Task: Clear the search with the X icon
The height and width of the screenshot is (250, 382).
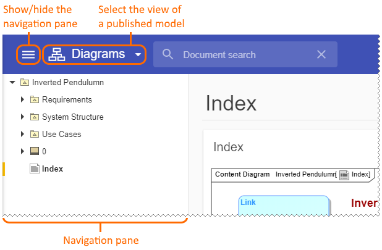Action: [321, 54]
